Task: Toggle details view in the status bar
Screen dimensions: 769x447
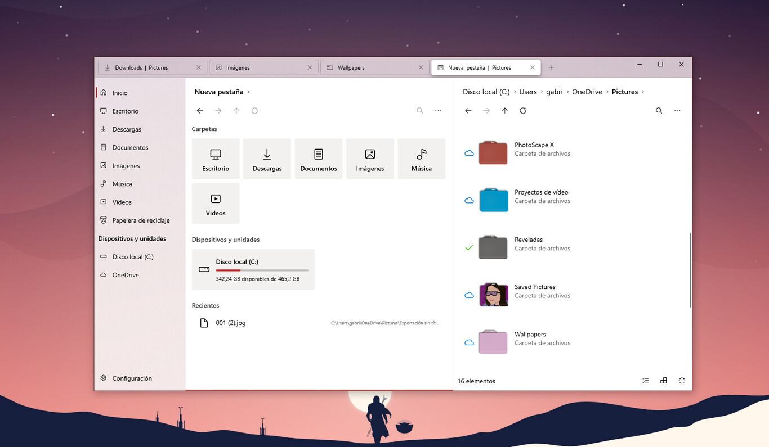Action: coord(645,381)
